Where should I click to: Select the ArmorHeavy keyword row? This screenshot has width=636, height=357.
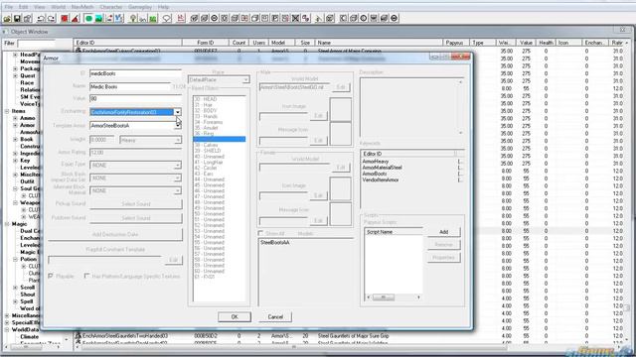pyautogui.click(x=376, y=161)
